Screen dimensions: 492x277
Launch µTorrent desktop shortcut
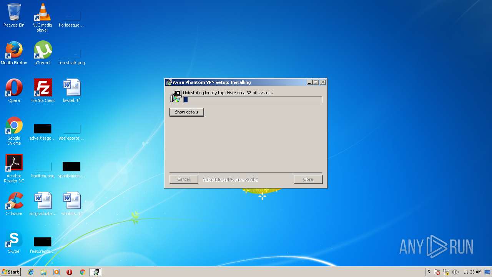(x=42, y=53)
